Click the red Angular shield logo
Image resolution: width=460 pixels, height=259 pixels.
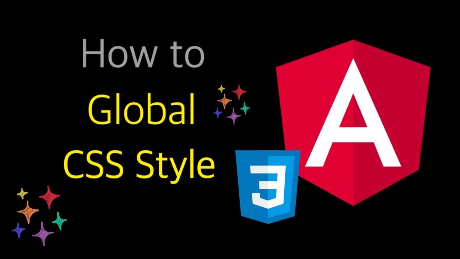[353, 122]
